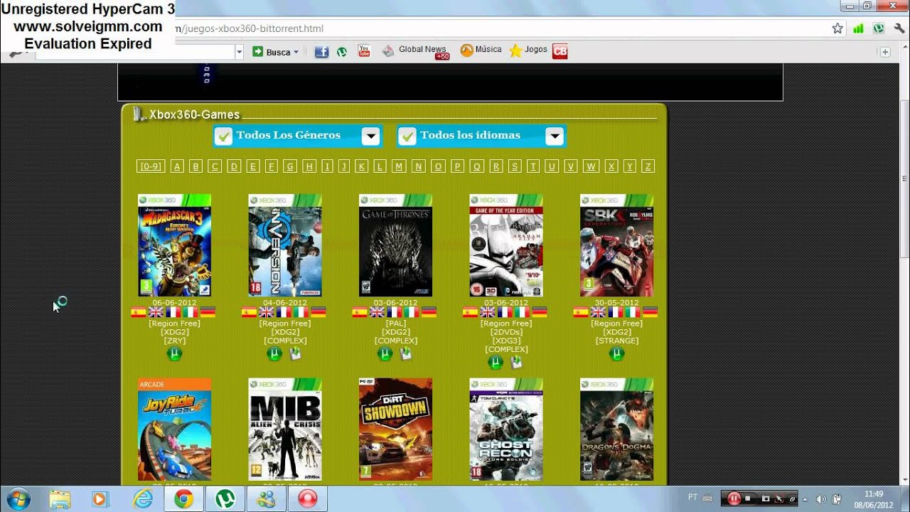Filter games by letter G

[x=289, y=166]
